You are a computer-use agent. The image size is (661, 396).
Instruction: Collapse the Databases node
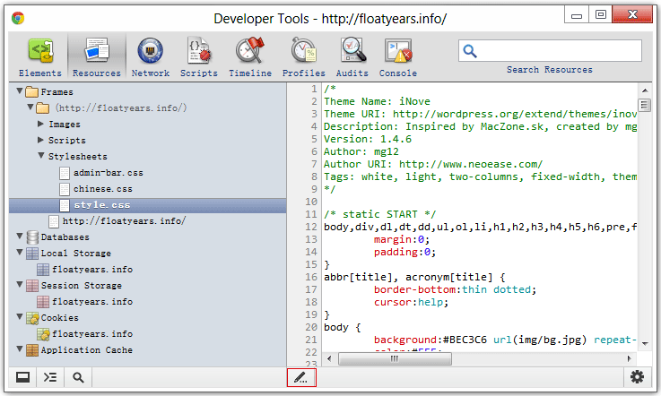pyautogui.click(x=20, y=236)
